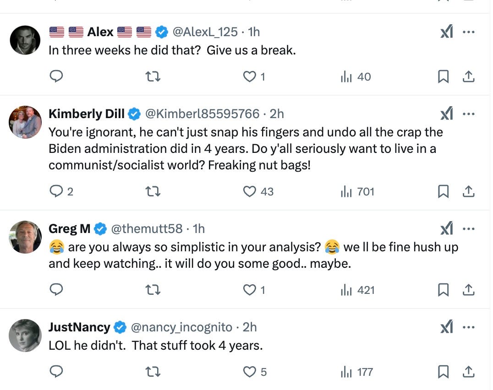Image resolution: width=493 pixels, height=390 pixels.
Task: Share JustNancy's reply
Action: click(x=469, y=372)
